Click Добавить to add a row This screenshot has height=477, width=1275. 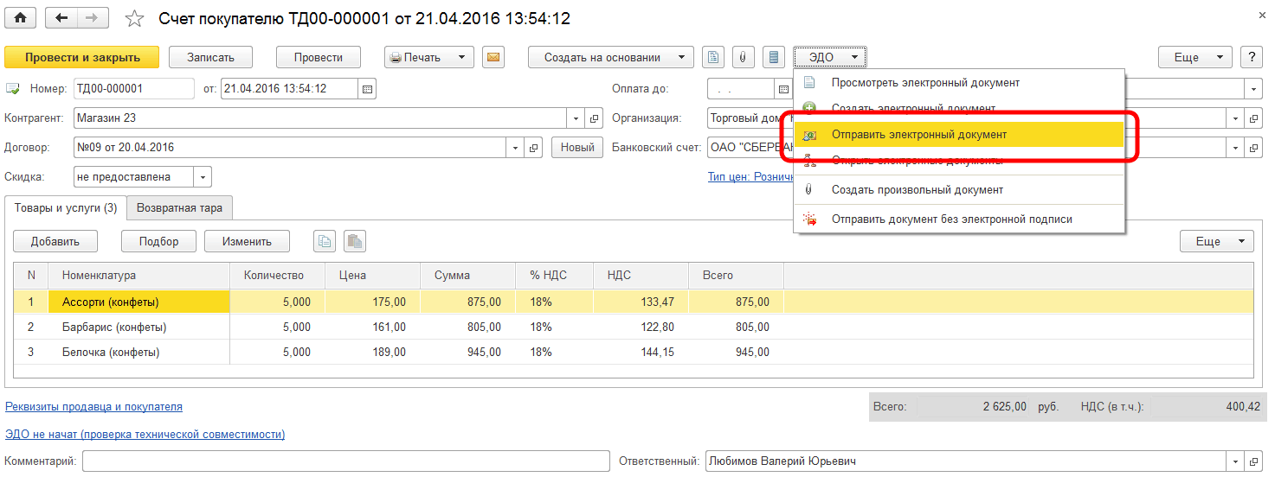coord(55,242)
